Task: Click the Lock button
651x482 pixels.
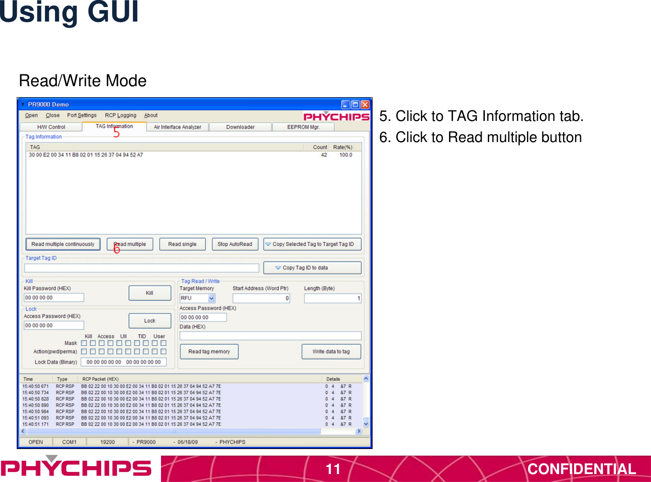Action: (150, 321)
